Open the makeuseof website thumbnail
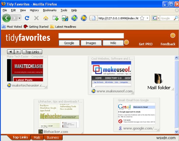The image size is (179, 141). coord(111,74)
